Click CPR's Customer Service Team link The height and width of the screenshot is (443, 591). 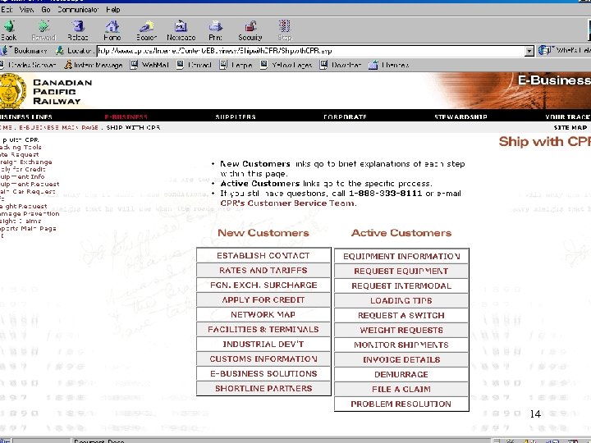(287, 203)
